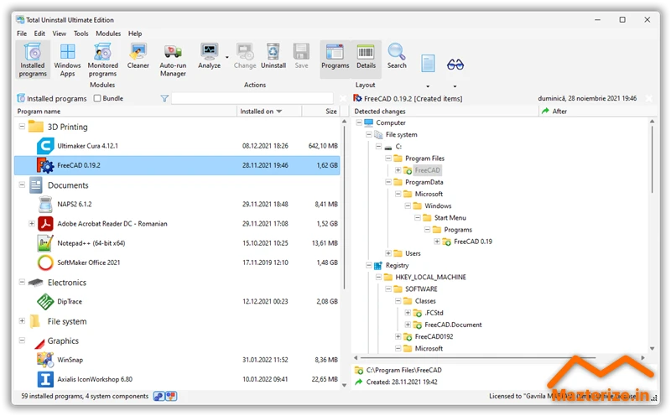Open the Monitored programs module
The width and height of the screenshot is (671, 416).
pos(102,60)
